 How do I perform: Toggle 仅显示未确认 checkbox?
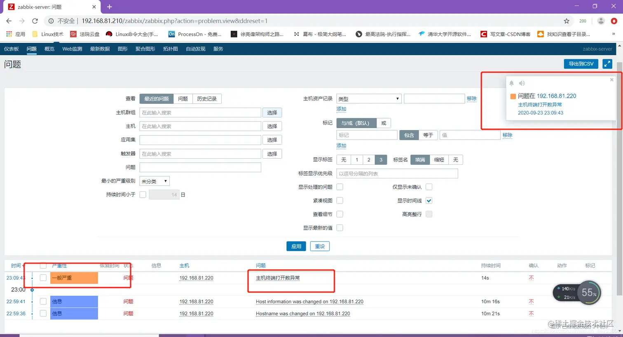(429, 187)
